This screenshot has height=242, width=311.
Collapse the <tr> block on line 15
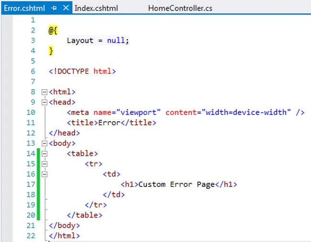pos(44,164)
